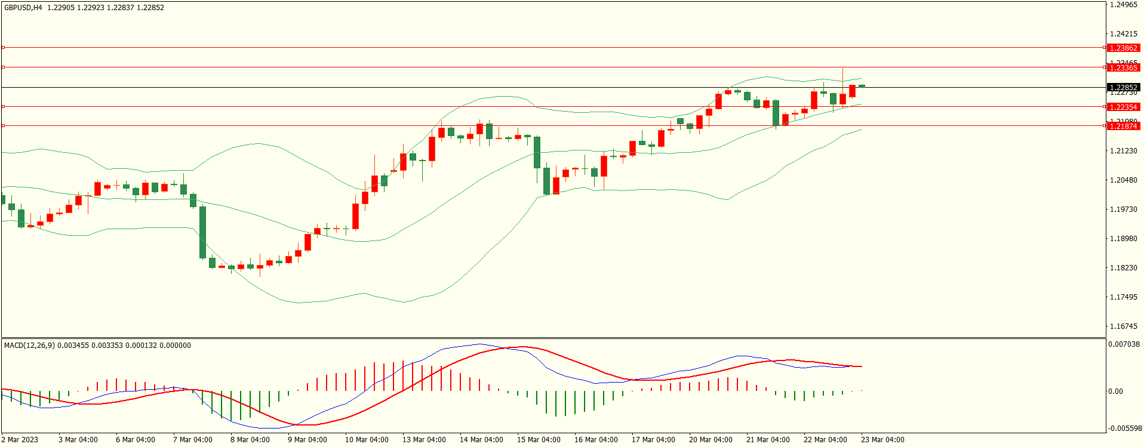The height and width of the screenshot is (447, 1144).
Task: Click the 0.00 MACD scale value
Action: point(1115,391)
